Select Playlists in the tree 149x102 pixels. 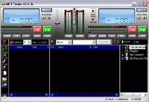(x=134, y=51)
